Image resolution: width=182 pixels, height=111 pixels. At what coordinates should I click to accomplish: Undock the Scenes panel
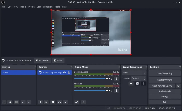(35, 67)
